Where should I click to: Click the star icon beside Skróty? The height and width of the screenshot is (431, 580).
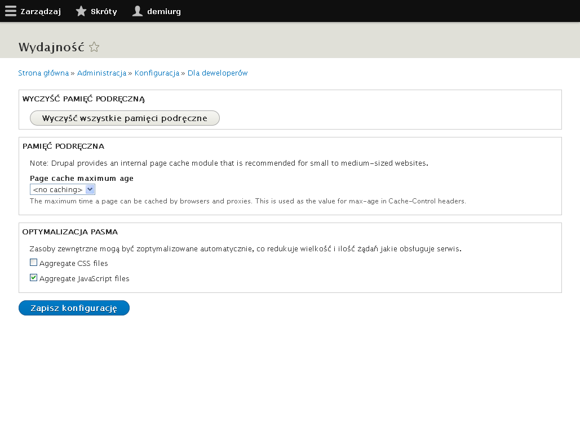(81, 11)
